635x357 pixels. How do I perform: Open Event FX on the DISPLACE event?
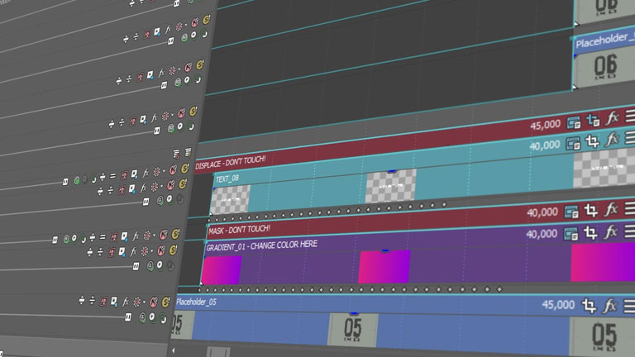tap(613, 118)
